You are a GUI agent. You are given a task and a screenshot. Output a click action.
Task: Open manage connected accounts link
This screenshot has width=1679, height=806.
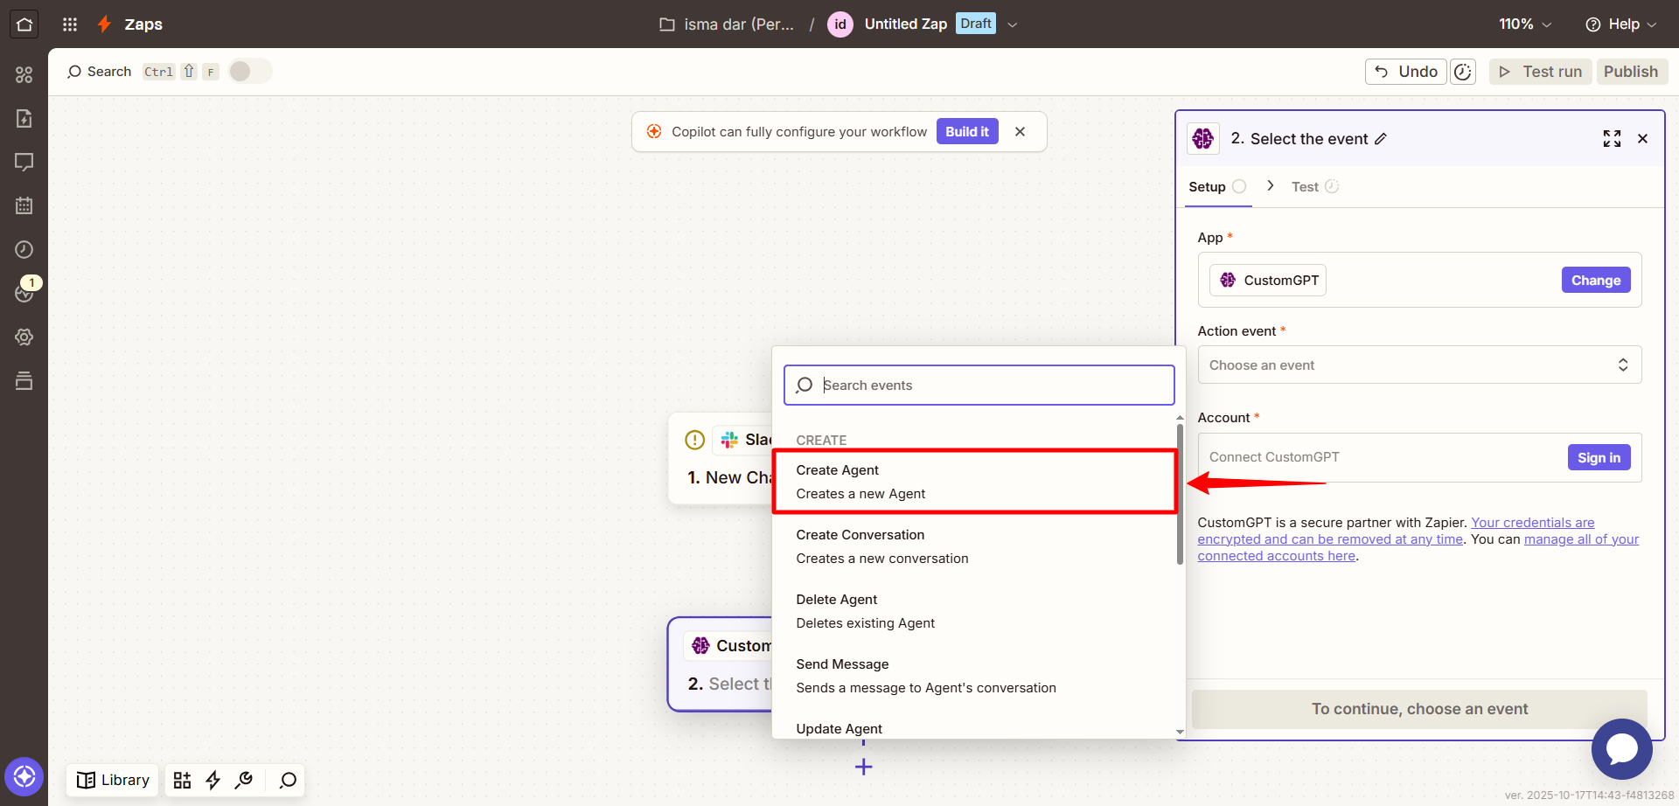tap(1418, 548)
